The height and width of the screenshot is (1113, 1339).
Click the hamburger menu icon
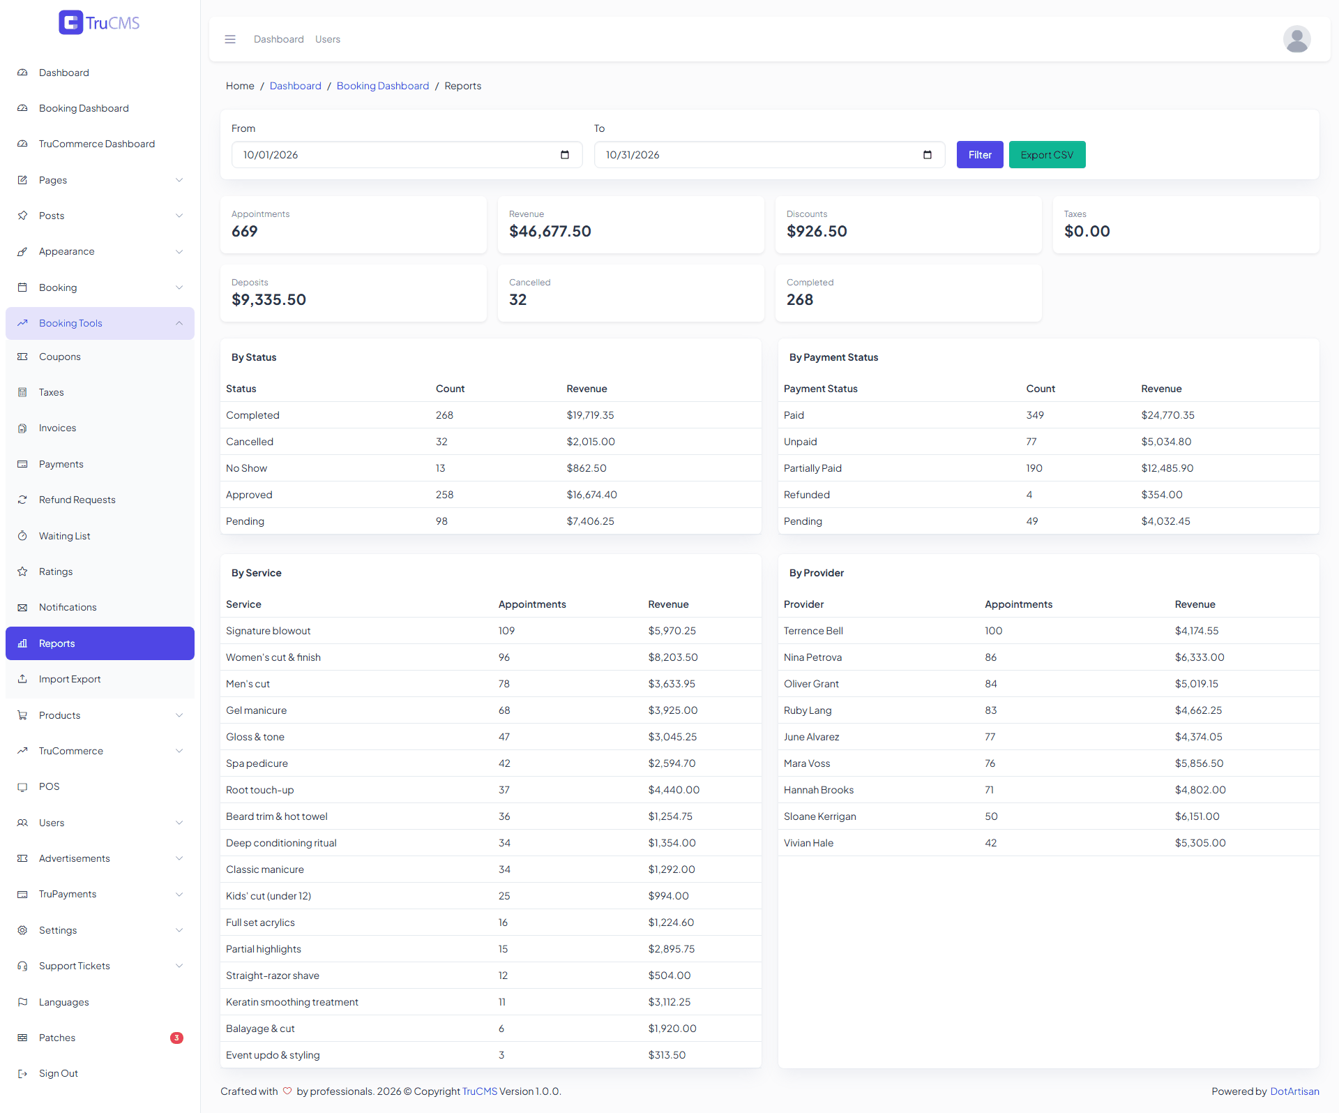(x=230, y=39)
